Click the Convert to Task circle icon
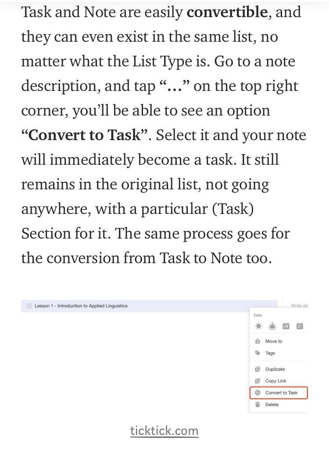Viewport: 329px width, 467px height. pyautogui.click(x=257, y=393)
